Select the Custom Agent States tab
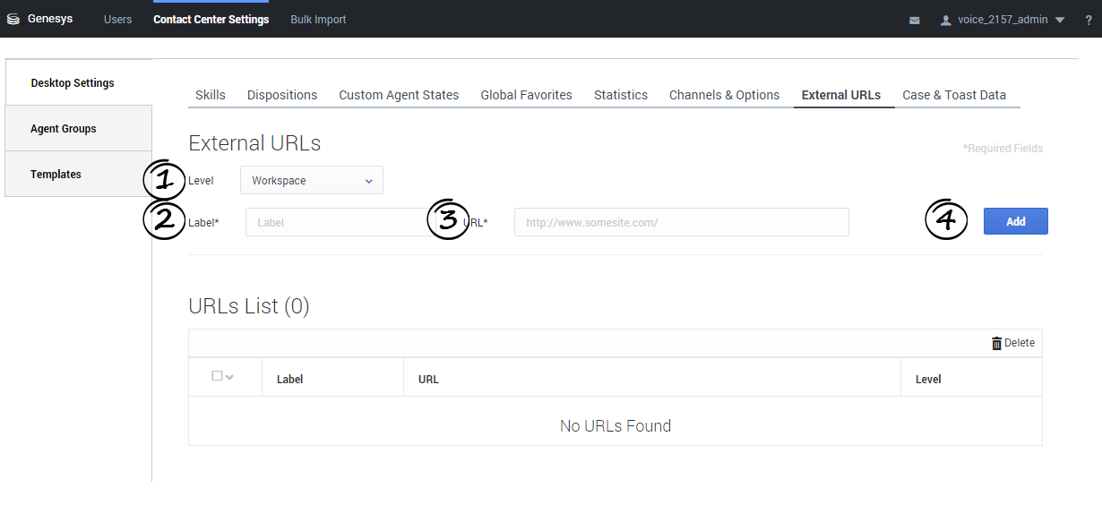Screen dimensions: 1102x505 point(399,95)
